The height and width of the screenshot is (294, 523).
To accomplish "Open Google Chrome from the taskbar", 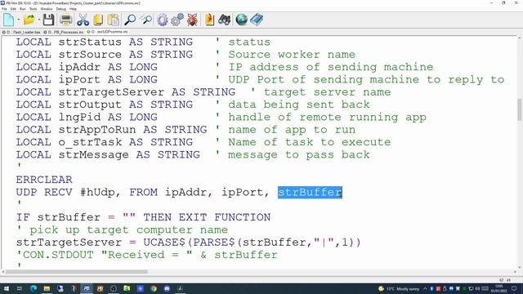I will 154,288.
